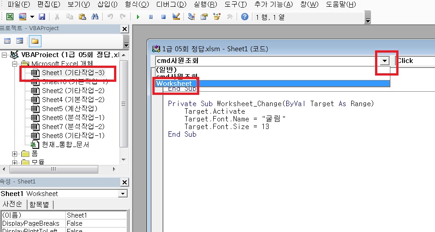Image resolution: width=435 pixels, height=232 pixels.
Task: Select Worksheet in the object list
Action: pos(174,84)
